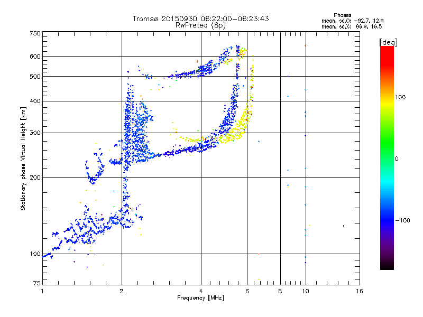Click x-axis tick label "6"
Screen dimensions: 423x317
247,291
